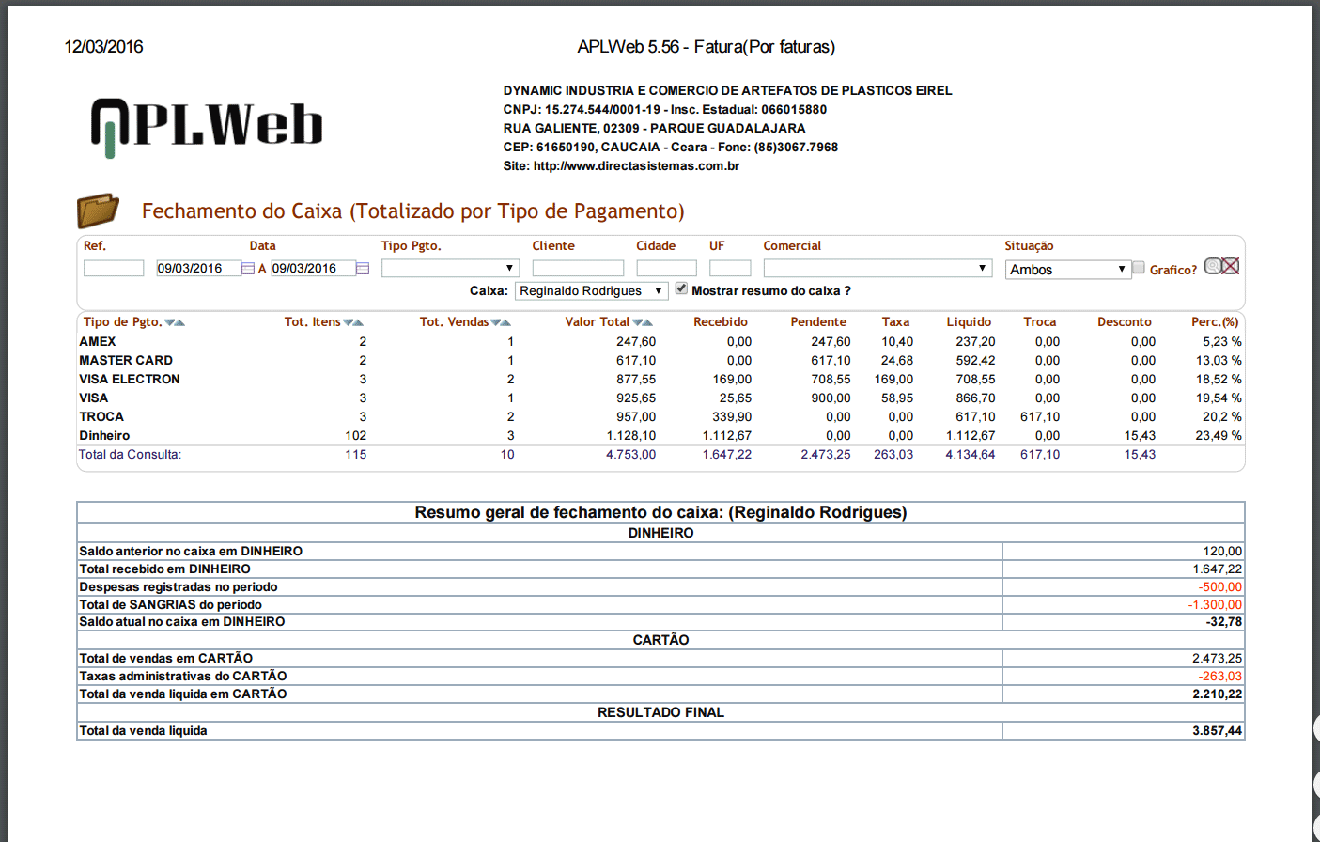This screenshot has width=1320, height=842.
Task: Click the Tot. Itens column header
Action: coord(313,322)
